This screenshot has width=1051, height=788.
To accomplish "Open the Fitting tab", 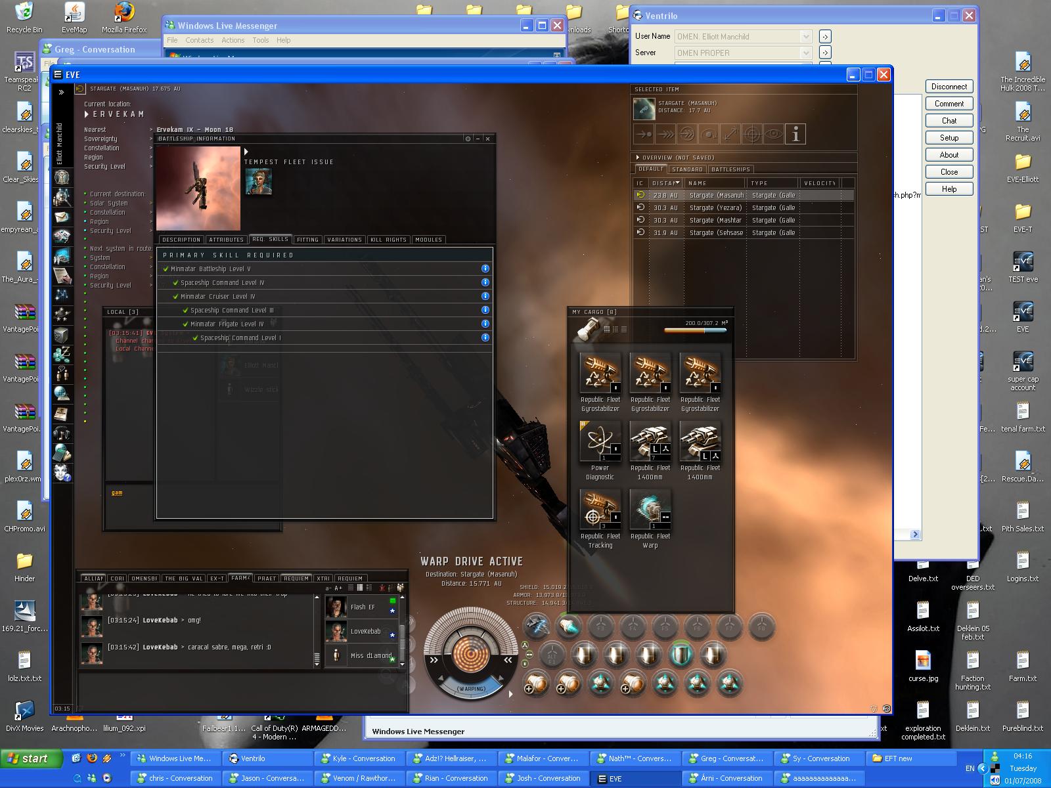I will tap(307, 240).
